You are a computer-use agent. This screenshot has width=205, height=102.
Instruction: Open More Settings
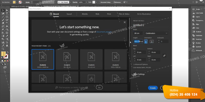139,74
